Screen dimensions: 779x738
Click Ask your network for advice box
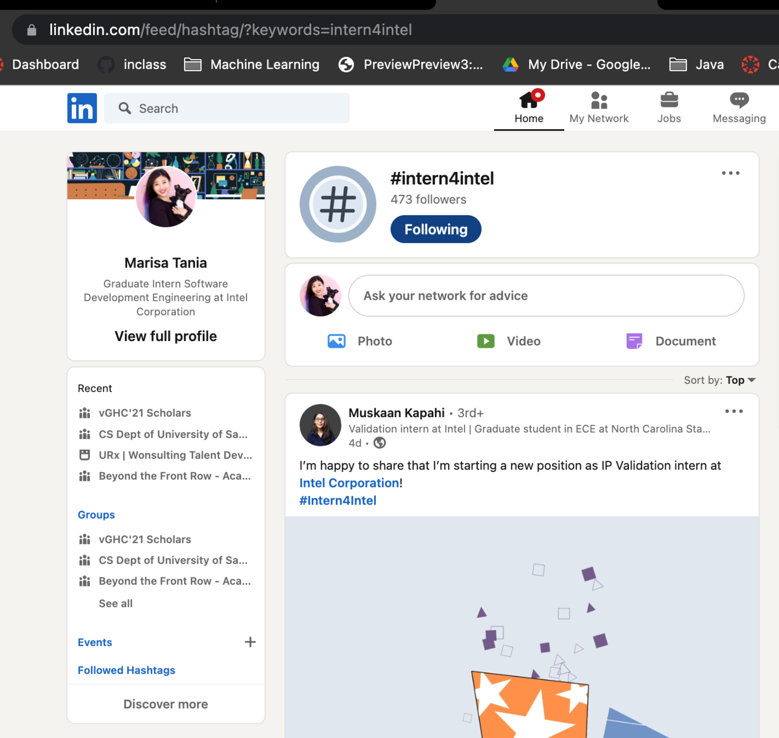point(546,295)
